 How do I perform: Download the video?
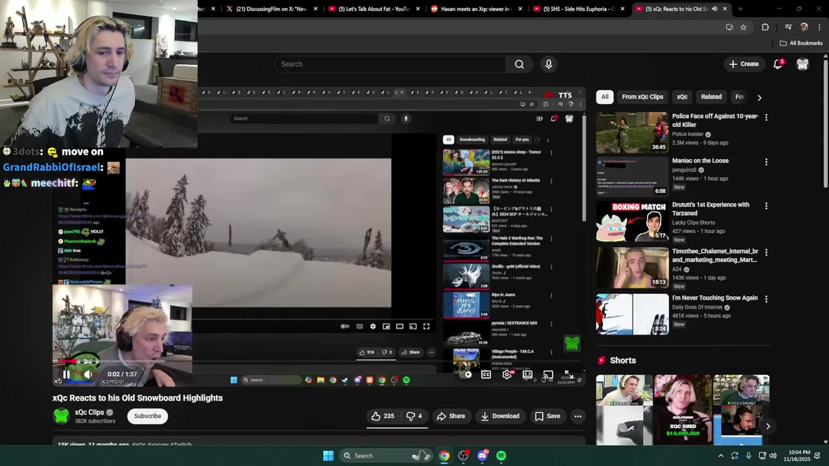pyautogui.click(x=499, y=416)
